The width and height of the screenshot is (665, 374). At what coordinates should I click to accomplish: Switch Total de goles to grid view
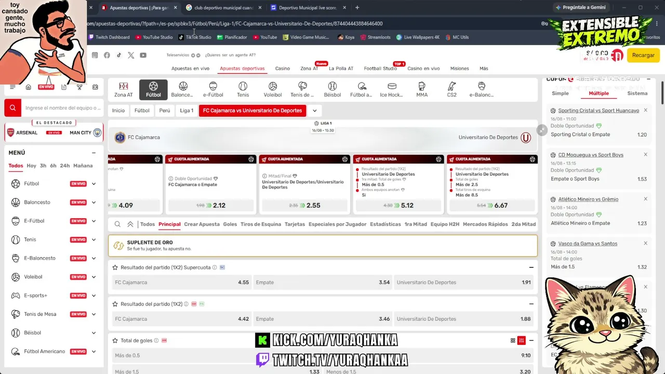[513, 341]
